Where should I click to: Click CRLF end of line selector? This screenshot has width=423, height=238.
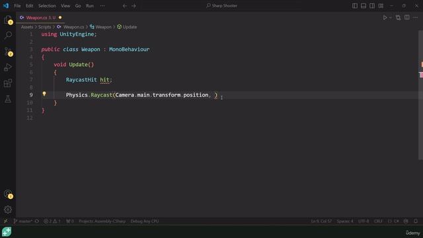[378, 221]
